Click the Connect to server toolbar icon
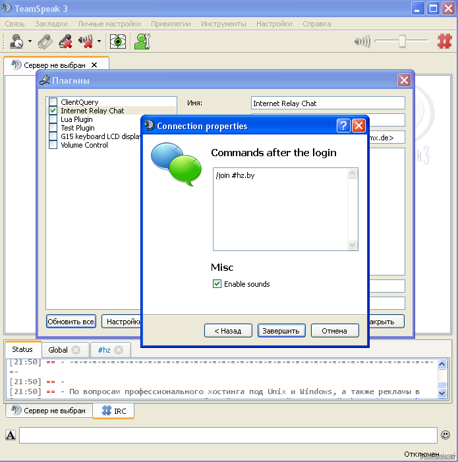The height and width of the screenshot is (462, 458). tap(16, 42)
